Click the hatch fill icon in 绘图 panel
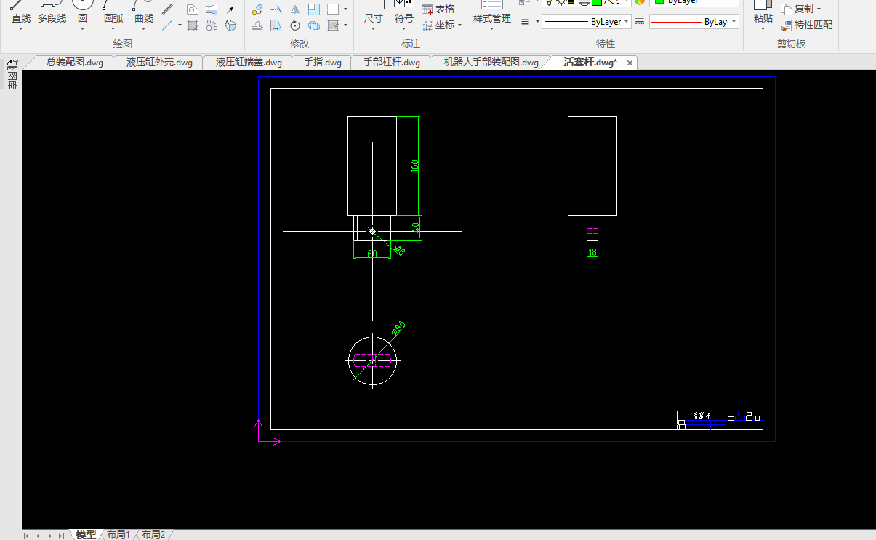This screenshot has height=540, width=876. point(193,25)
